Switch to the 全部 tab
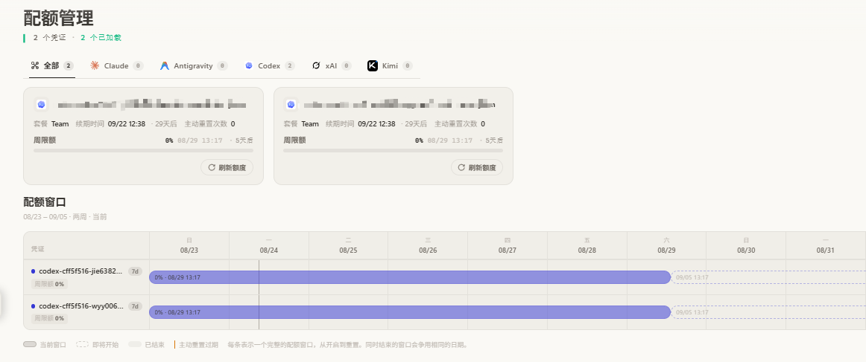866x362 pixels. (x=52, y=65)
